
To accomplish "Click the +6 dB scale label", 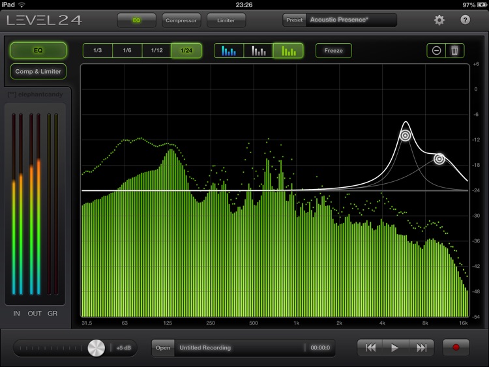I will (476, 64).
